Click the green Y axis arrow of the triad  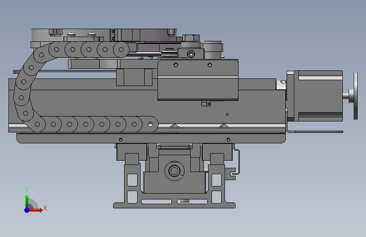coord(27,201)
